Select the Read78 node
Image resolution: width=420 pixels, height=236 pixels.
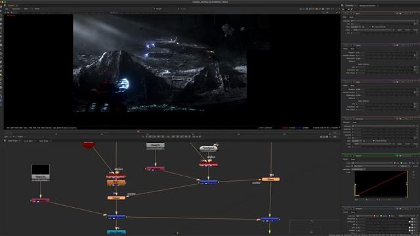tap(156, 146)
